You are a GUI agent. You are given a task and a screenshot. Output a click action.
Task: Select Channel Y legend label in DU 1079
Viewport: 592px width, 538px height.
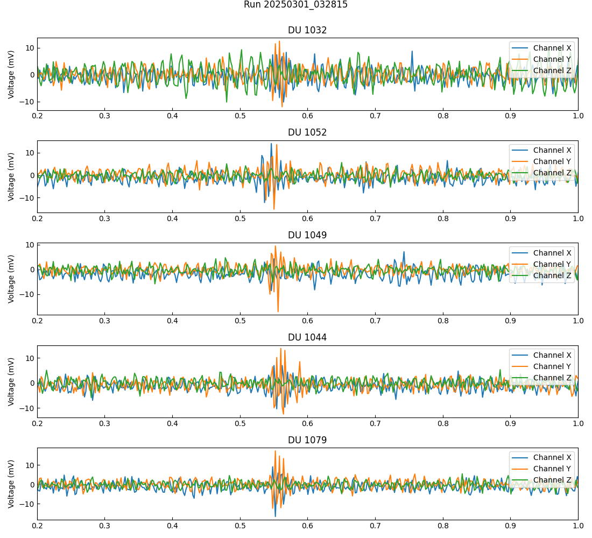552,469
